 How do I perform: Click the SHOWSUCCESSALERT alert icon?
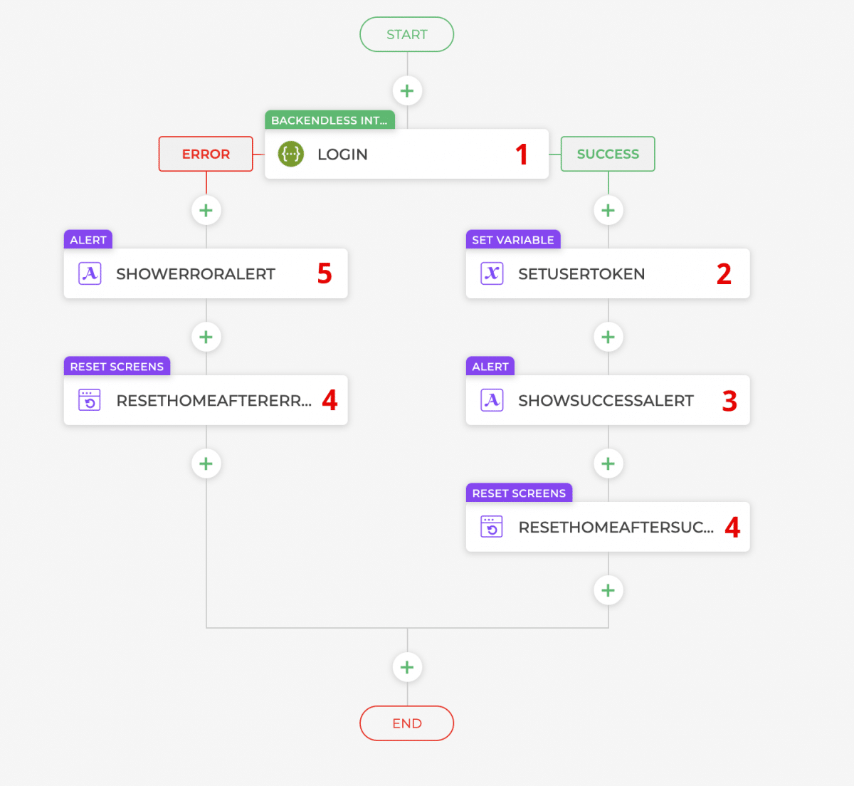coord(492,400)
